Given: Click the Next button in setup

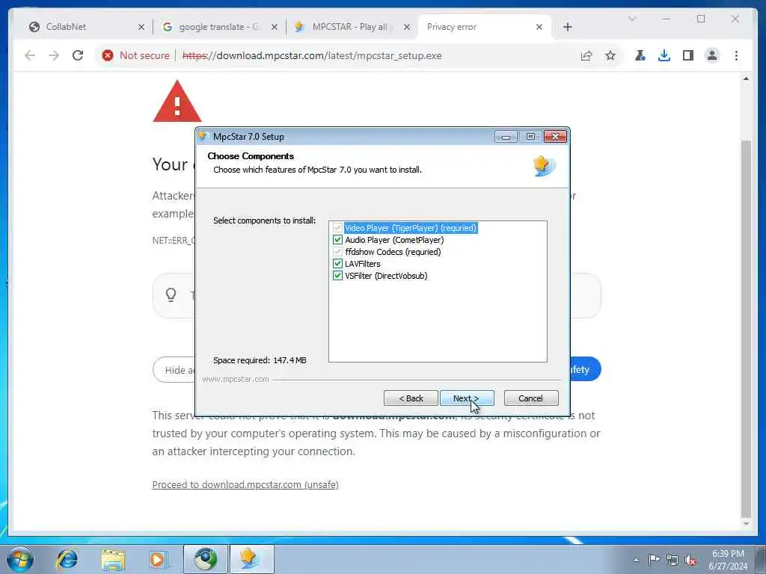Looking at the screenshot, I should click(467, 398).
